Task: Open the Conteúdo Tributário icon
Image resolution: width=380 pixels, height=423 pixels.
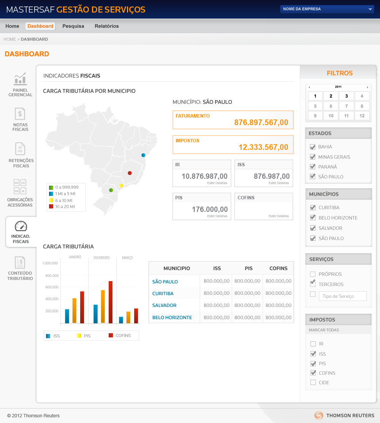Action: pos(20,262)
